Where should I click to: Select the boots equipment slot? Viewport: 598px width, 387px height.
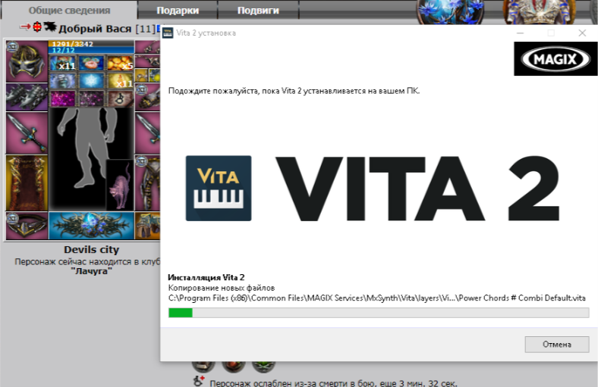click(x=148, y=226)
